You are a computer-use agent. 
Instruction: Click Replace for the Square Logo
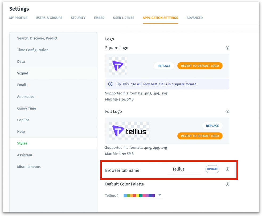pos(164,66)
